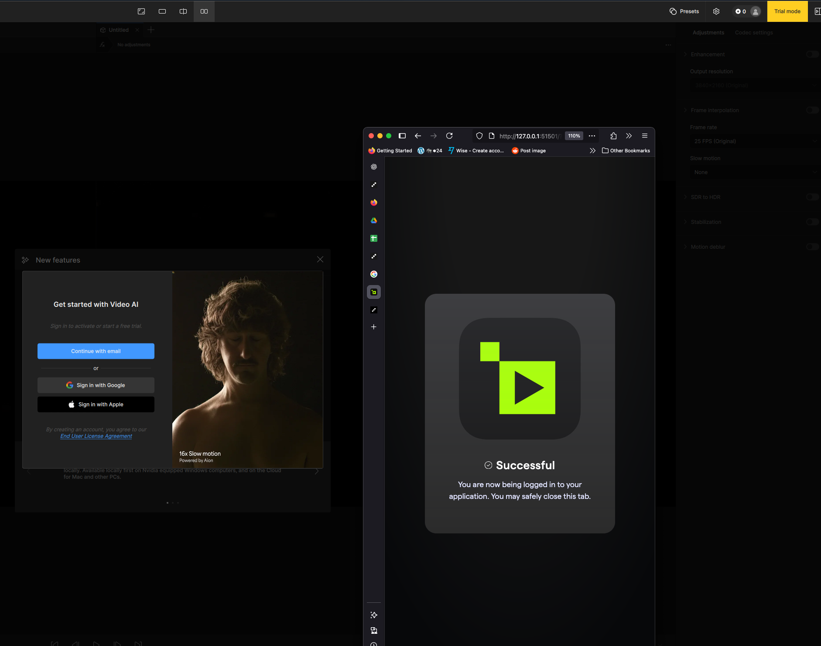Select the Untitled project tab
This screenshot has width=821, height=646.
click(118, 30)
